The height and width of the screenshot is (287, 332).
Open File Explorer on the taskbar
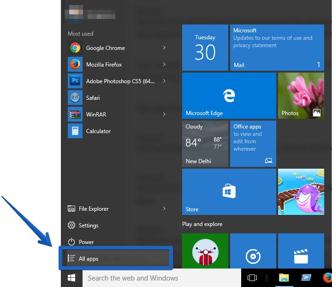pos(284,278)
